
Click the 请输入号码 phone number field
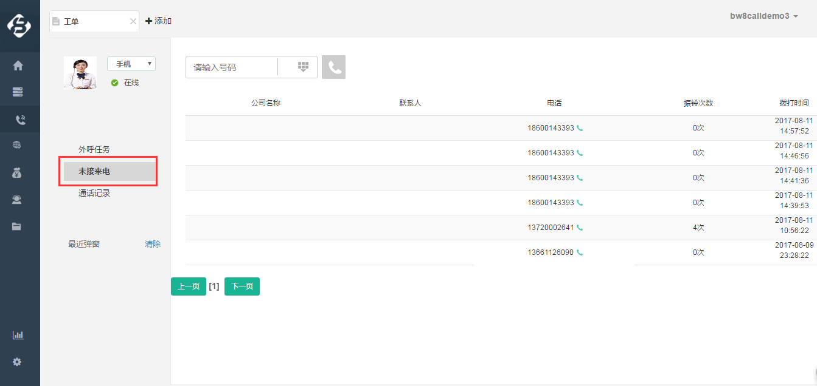tap(231, 67)
